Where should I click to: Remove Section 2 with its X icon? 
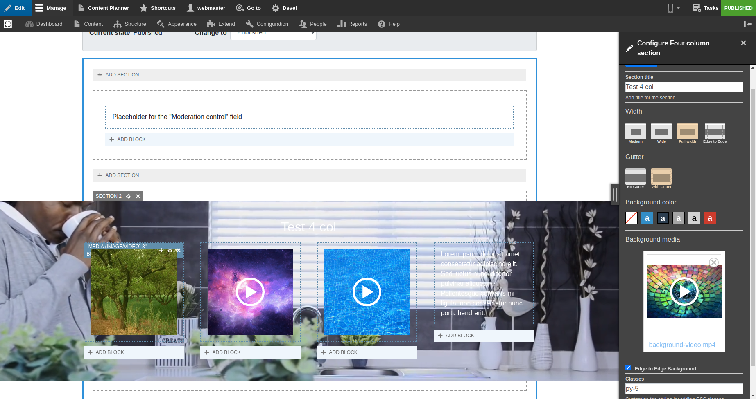pyautogui.click(x=138, y=196)
